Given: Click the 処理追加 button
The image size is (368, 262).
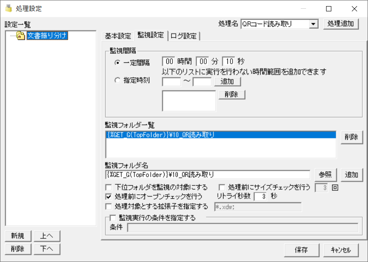Looking at the screenshot, I should (x=341, y=24).
